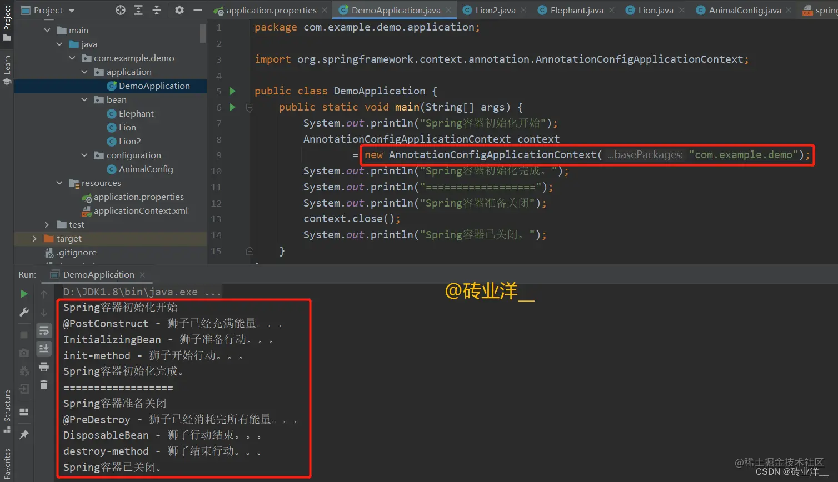Open the AnimalConfig.java tab

coord(745,9)
